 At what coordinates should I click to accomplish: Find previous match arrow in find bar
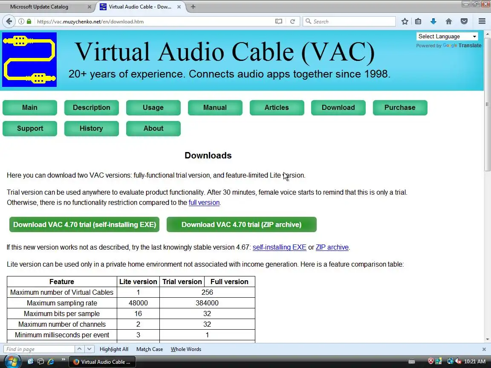coord(80,349)
